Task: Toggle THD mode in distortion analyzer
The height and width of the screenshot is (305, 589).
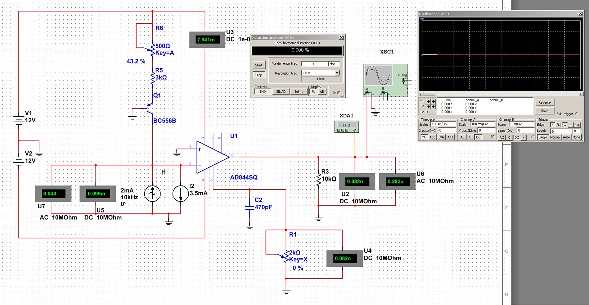Action: 263,91
